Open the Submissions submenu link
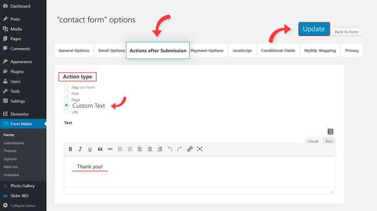This screenshot has width=377, height=211. pos(14,143)
